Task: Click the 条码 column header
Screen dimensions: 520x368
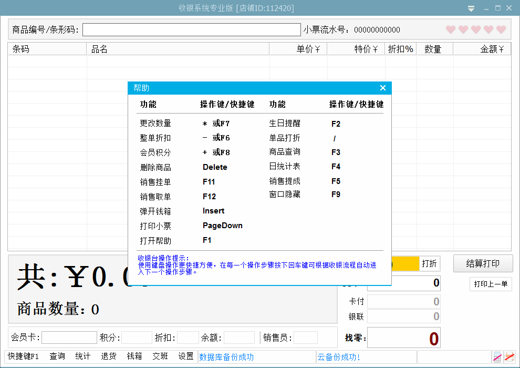Action: tap(47, 49)
